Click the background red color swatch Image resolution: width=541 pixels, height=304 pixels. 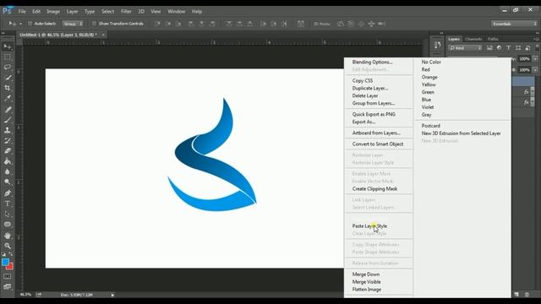[10, 267]
